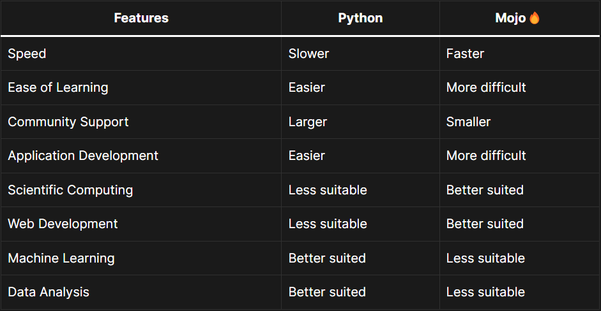Click the Data Analysis row label
This screenshot has height=311, width=601.
49,293
